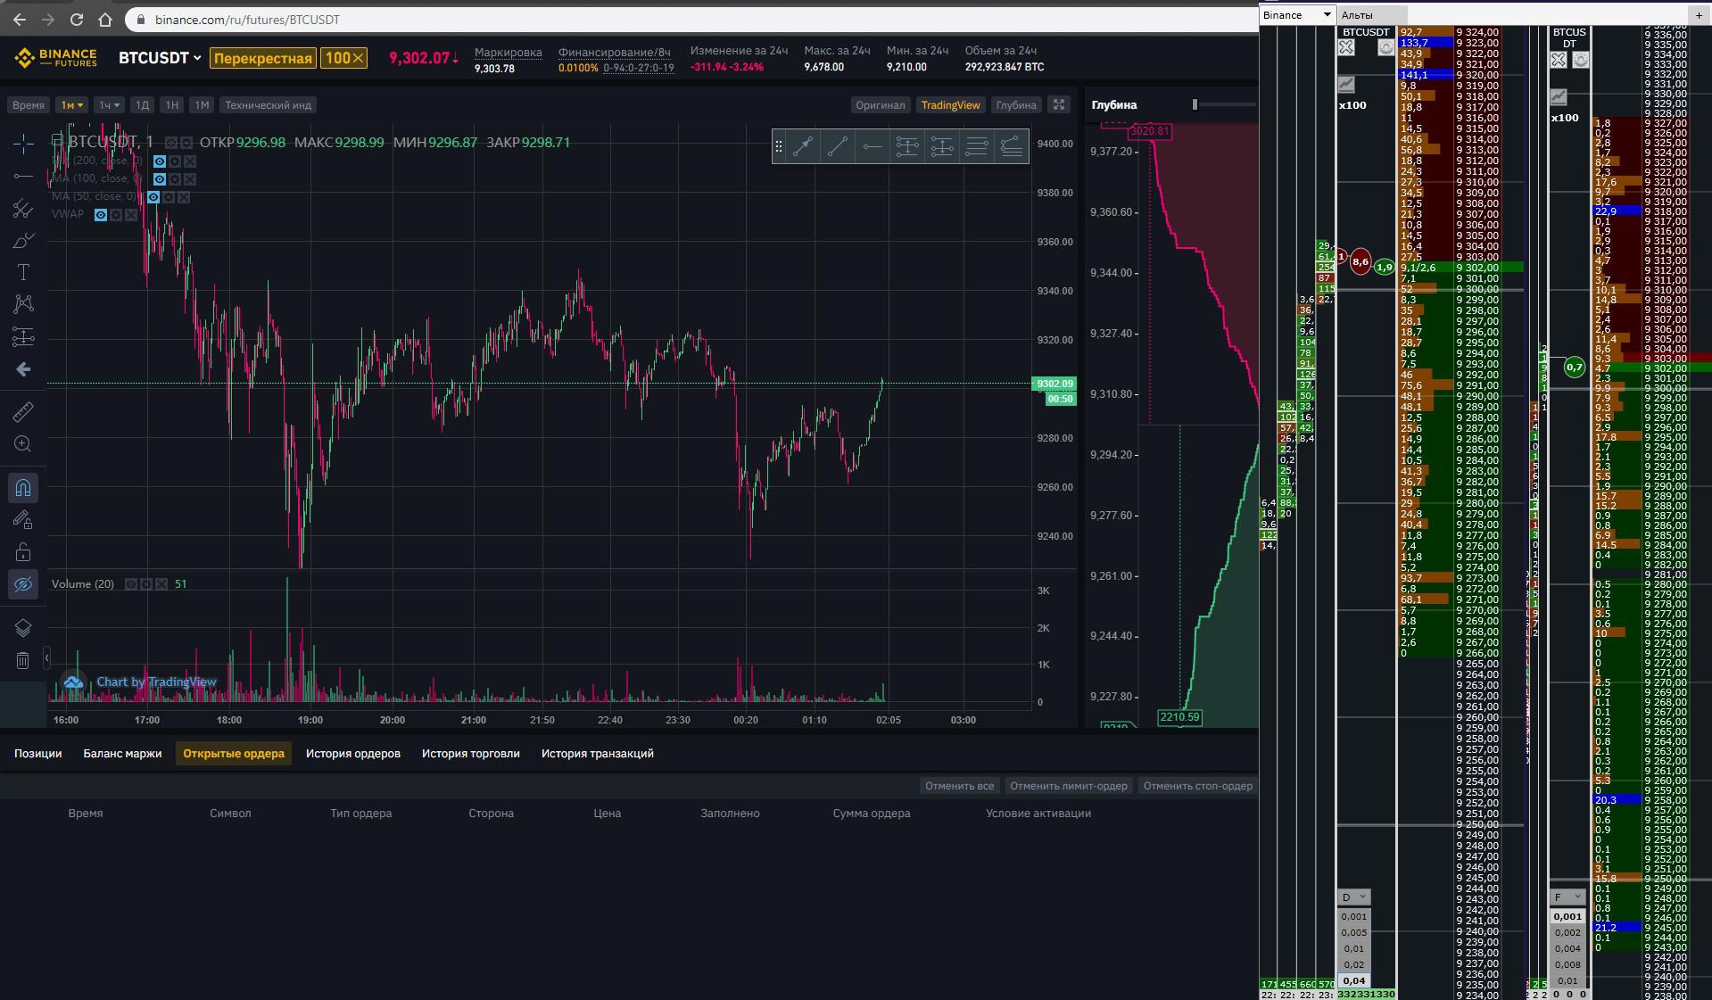
Task: Remove the Volume indicator
Action: pyautogui.click(x=161, y=584)
